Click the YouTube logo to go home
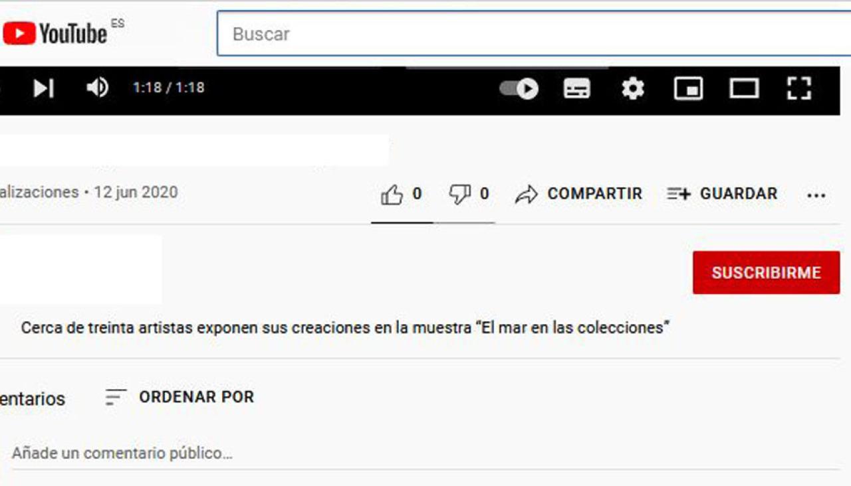 [55, 33]
